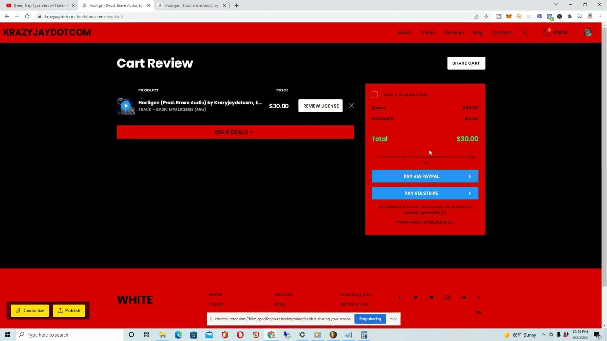
Task: Open MetaMask fox extension icon
Action: tap(509, 17)
